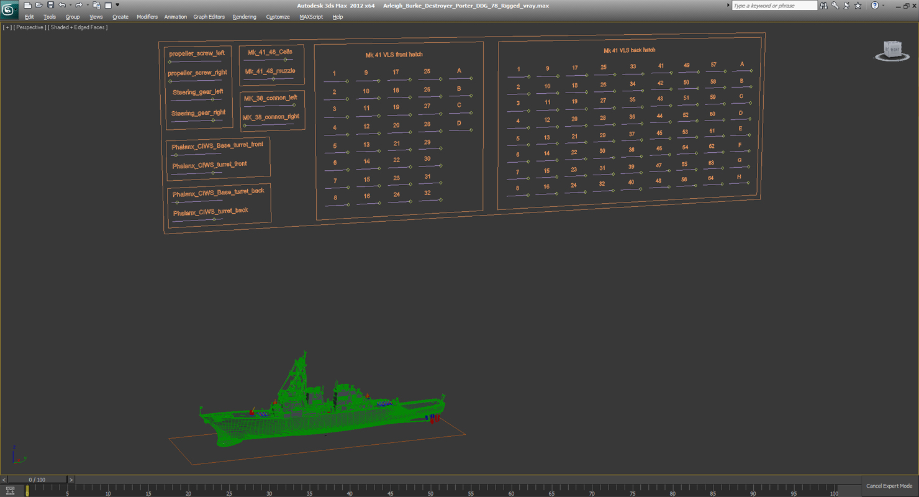Click frame 25 on the timeline track bar

coord(229,491)
